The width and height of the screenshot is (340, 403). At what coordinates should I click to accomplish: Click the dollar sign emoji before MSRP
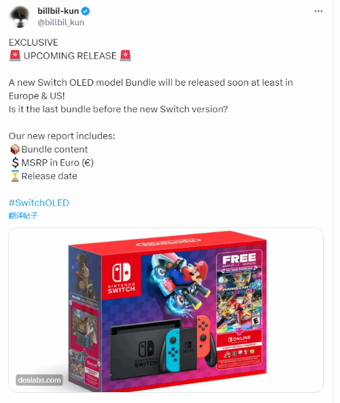15,163
